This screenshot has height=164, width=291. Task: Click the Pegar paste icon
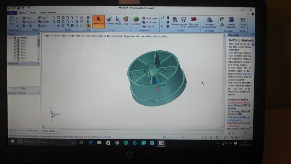[12, 20]
